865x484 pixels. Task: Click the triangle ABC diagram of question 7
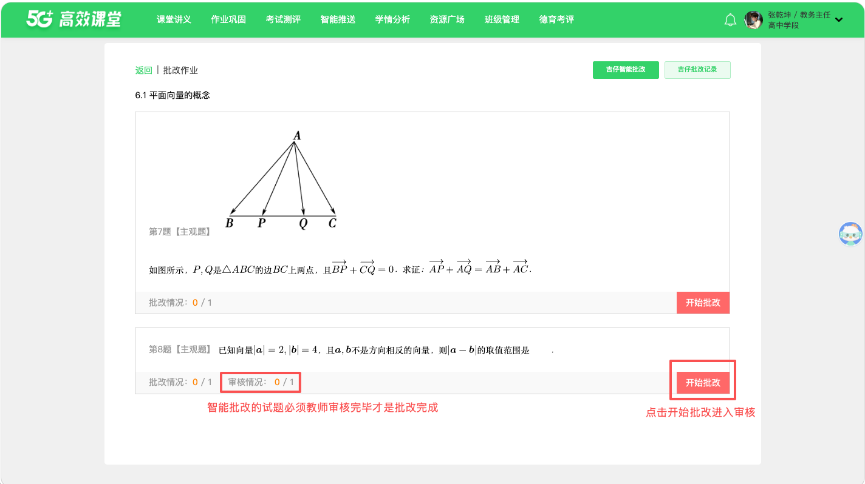[x=281, y=180]
